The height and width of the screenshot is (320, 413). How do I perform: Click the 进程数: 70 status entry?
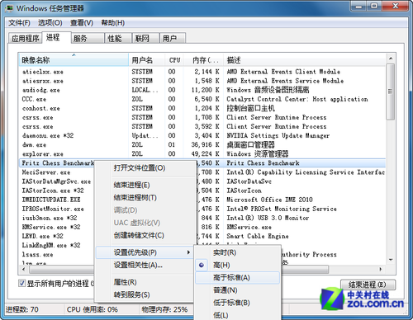click(22, 309)
